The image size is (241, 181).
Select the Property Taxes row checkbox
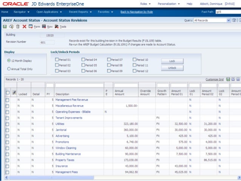[x=7, y=160]
